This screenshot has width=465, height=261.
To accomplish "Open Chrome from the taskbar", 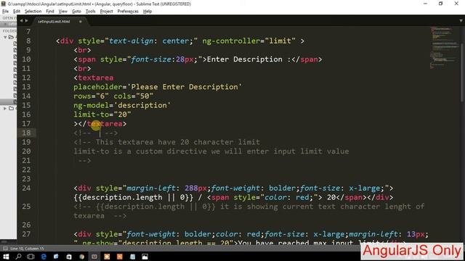I will (x=81, y=257).
